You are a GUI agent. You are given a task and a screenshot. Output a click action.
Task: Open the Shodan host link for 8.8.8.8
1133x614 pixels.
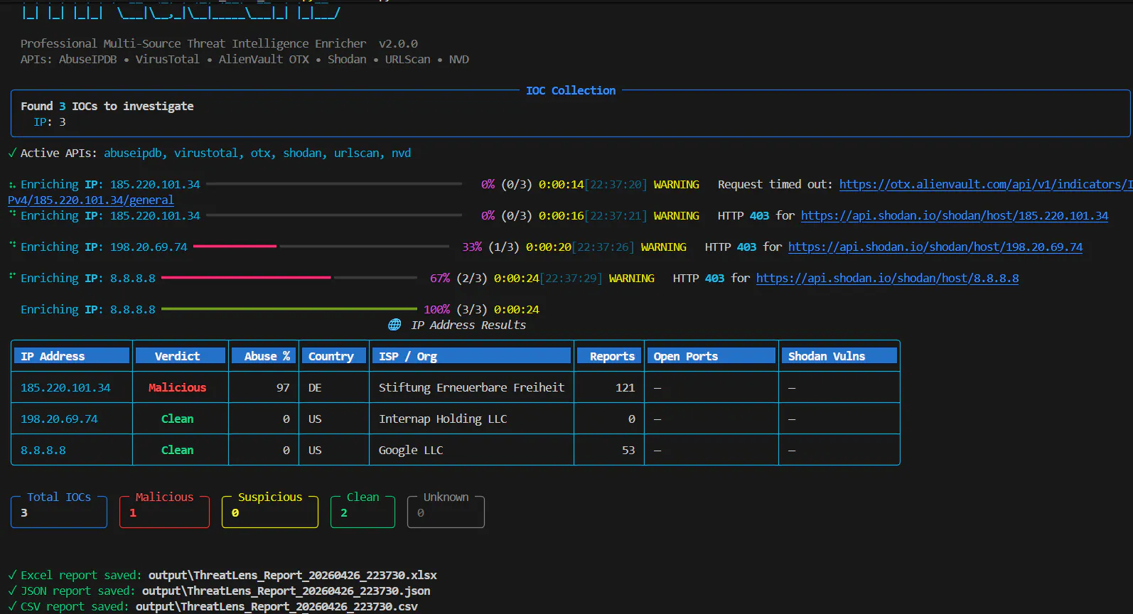pos(887,278)
